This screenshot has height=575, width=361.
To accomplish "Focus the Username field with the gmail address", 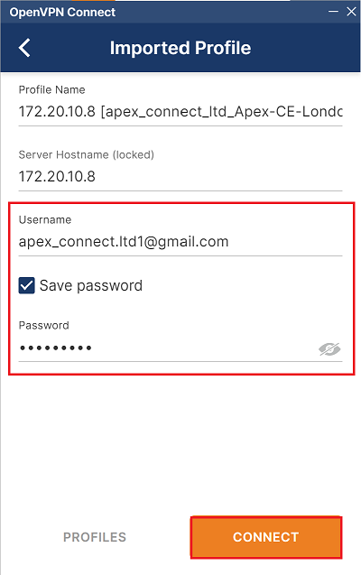I will [180, 242].
